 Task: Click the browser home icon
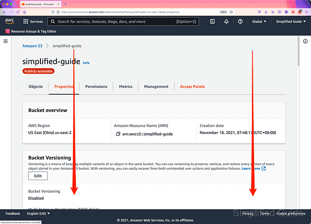pyautogui.click(x=24, y=12)
